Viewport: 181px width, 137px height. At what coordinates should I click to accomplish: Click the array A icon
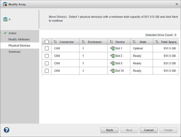(x=5, y=20)
